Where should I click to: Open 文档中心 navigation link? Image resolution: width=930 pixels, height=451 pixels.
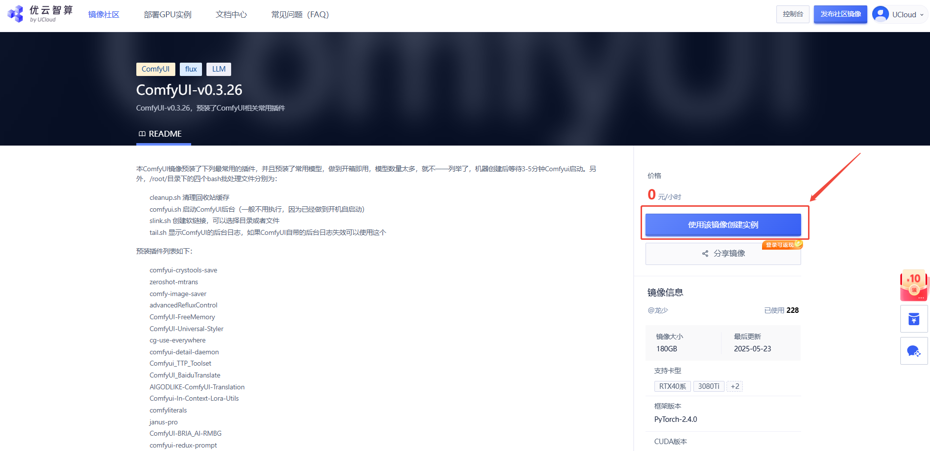click(231, 15)
